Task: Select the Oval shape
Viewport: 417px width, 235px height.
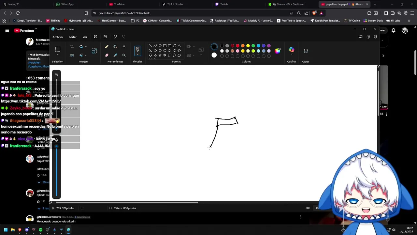Action: click(160, 46)
